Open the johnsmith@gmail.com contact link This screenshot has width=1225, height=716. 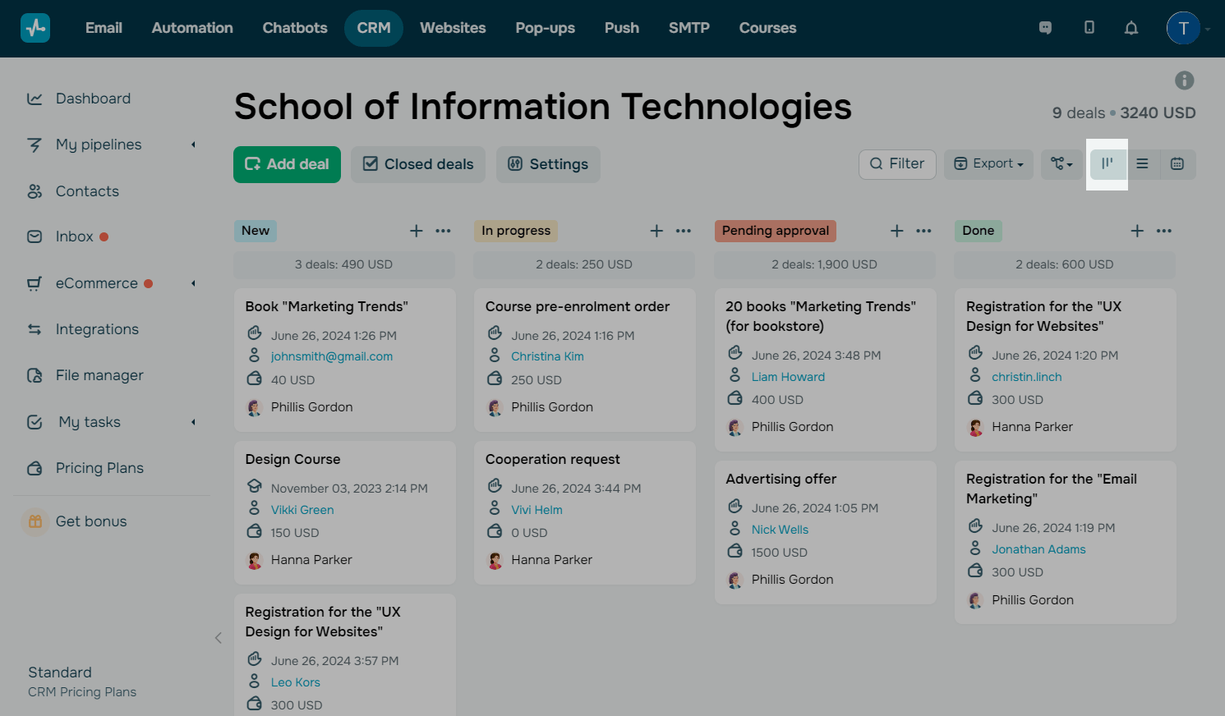[x=332, y=356]
